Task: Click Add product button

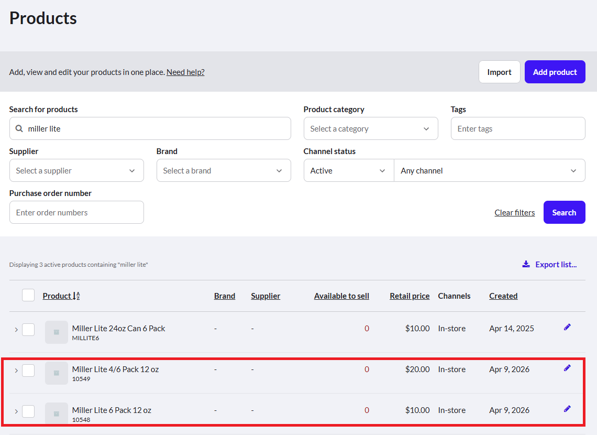Action: click(x=555, y=72)
